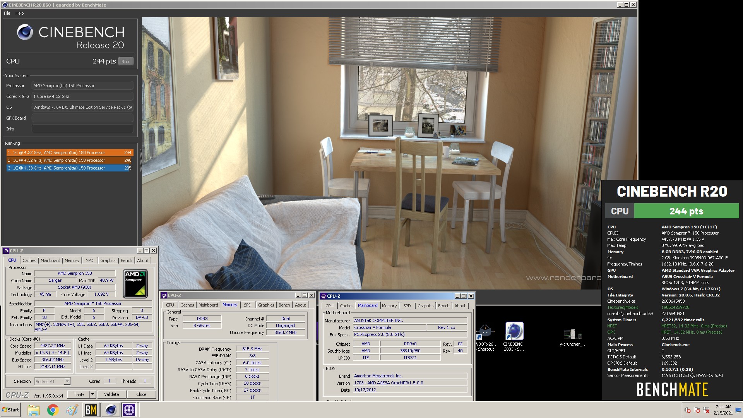Select Graphics tab in CPU-Z Mainboard window
Screen dimensions: 743x418
tap(425, 306)
